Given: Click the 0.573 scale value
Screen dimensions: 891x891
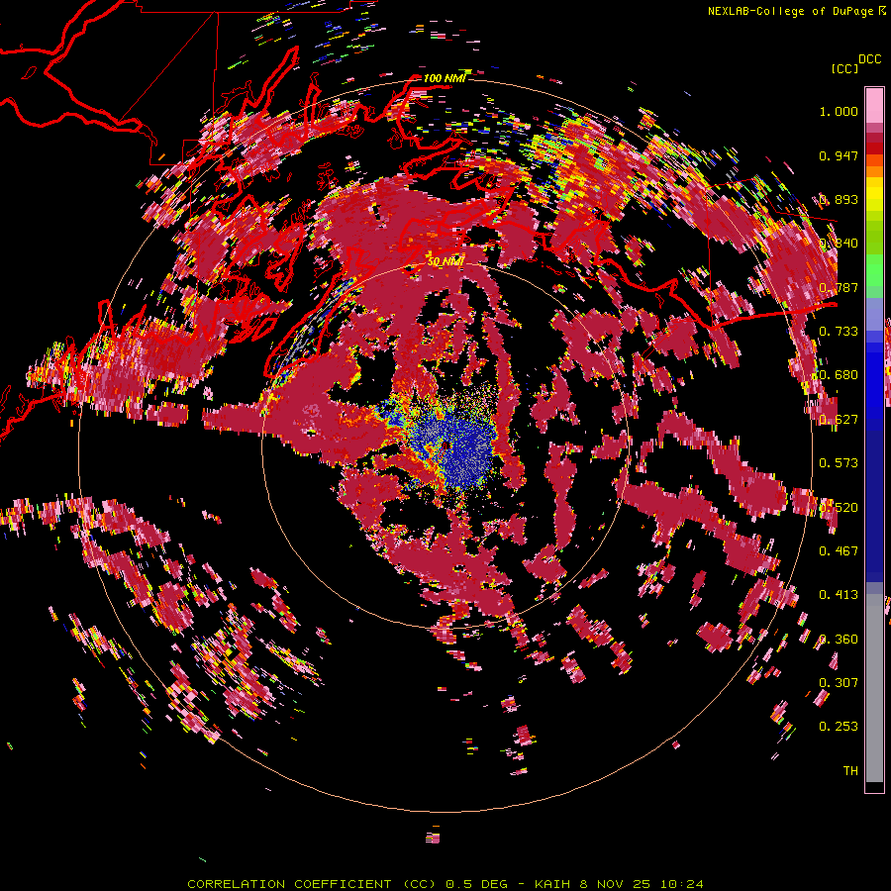Looking at the screenshot, I should point(839,463).
